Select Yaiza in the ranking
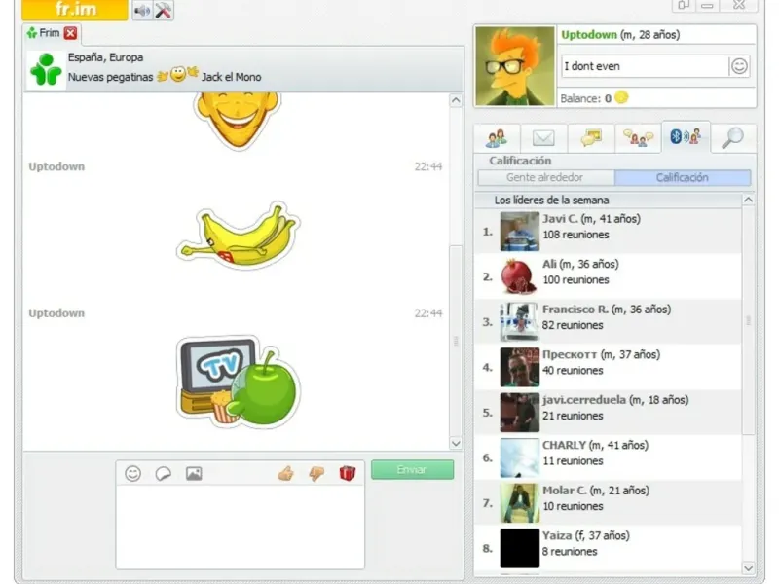Image resolution: width=779 pixels, height=584 pixels. pyautogui.click(x=608, y=548)
